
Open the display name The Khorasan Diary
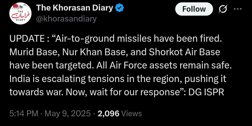(x=75, y=8)
